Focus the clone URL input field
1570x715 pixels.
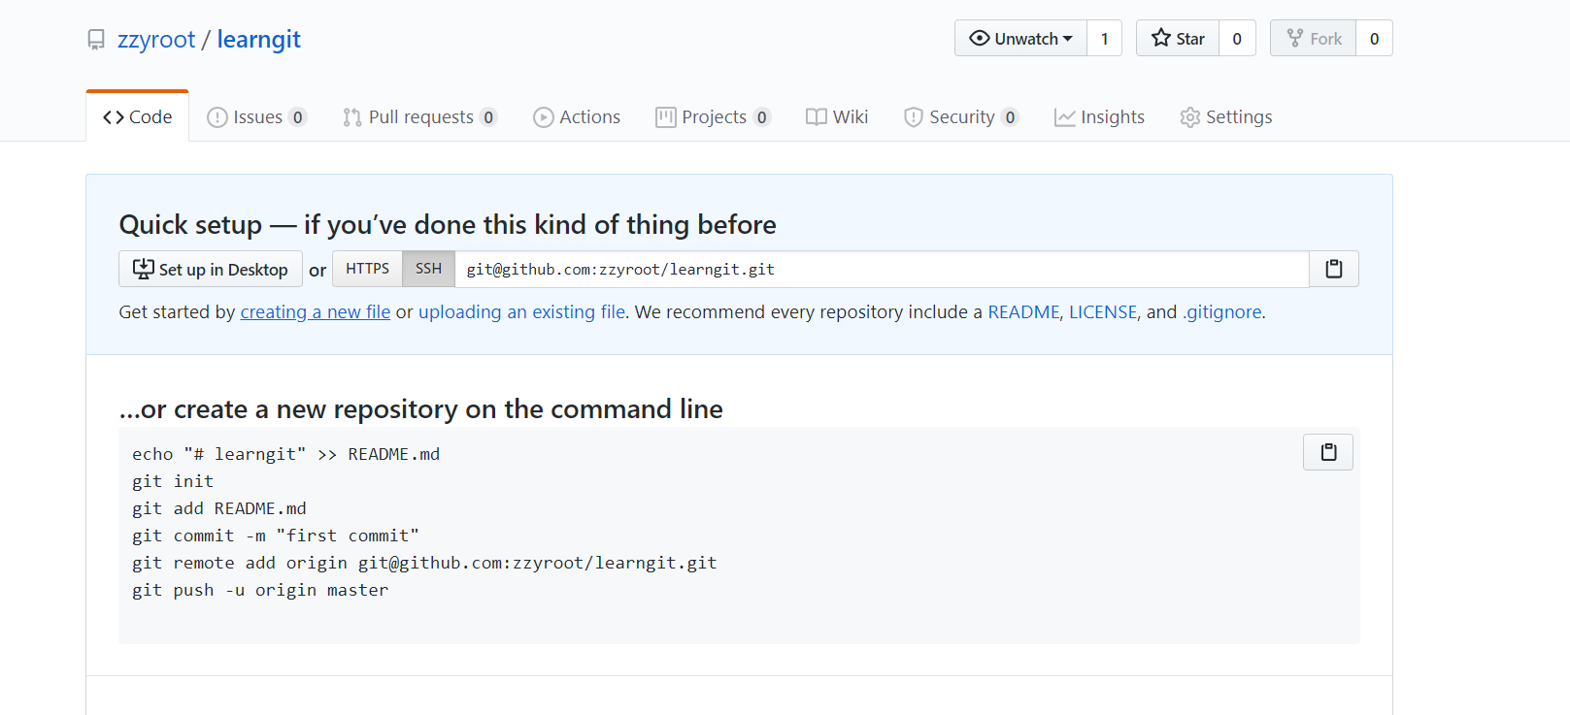coord(882,269)
